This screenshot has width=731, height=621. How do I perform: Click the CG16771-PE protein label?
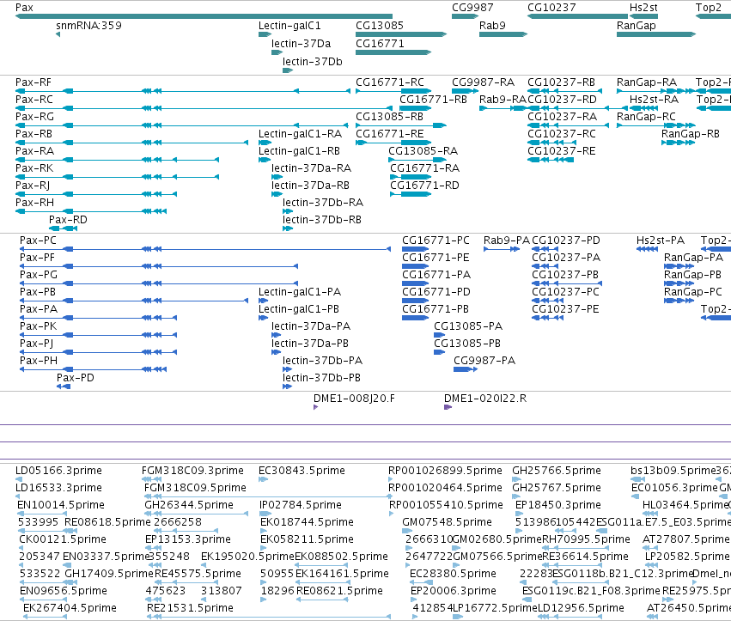tap(436, 258)
